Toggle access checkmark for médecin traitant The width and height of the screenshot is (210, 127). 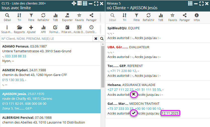coord(134,113)
